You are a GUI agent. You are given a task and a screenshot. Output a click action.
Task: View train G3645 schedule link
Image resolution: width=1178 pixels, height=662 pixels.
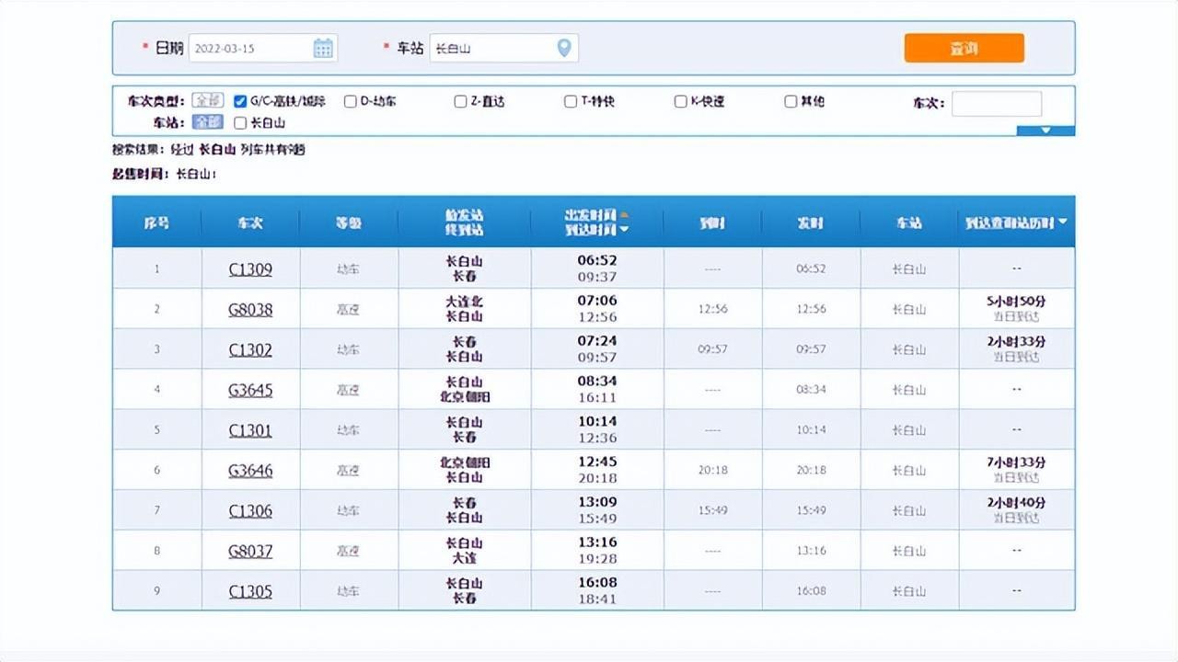[x=250, y=390]
